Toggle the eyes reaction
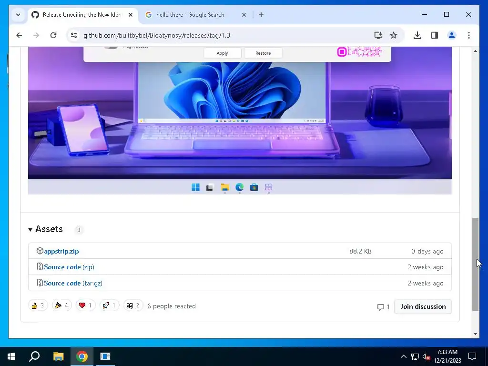Screen dimensions: 488x366 tap(133, 305)
